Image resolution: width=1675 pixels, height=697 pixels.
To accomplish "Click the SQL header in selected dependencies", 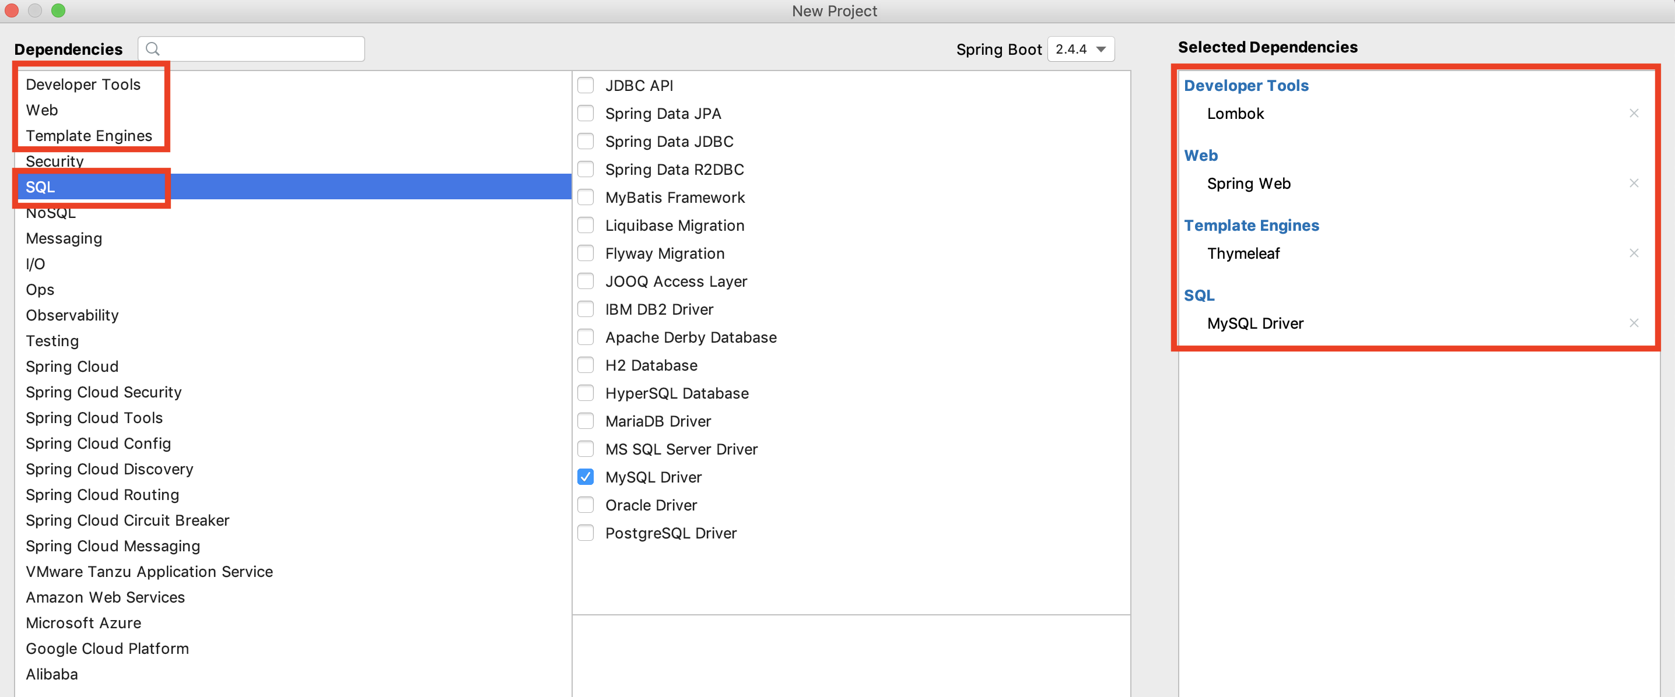I will pos(1199,295).
